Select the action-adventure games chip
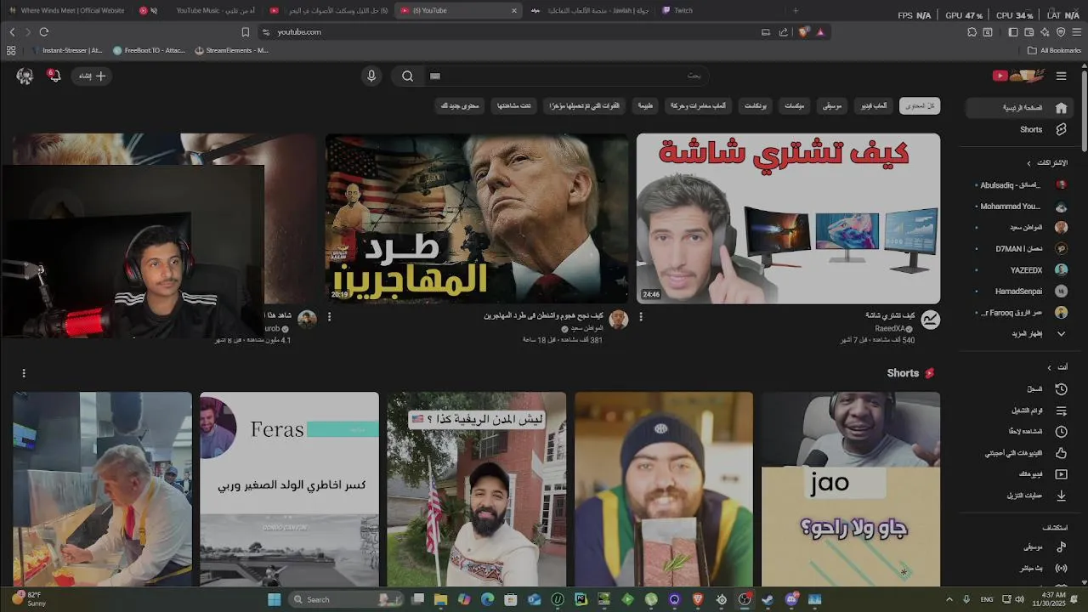 (698, 106)
